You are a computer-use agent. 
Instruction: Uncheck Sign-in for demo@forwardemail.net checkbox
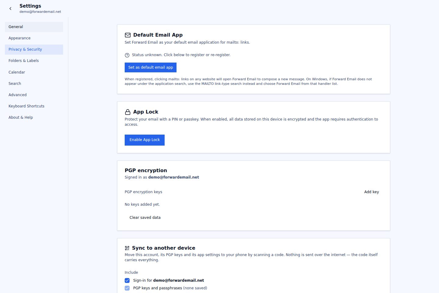127,280
